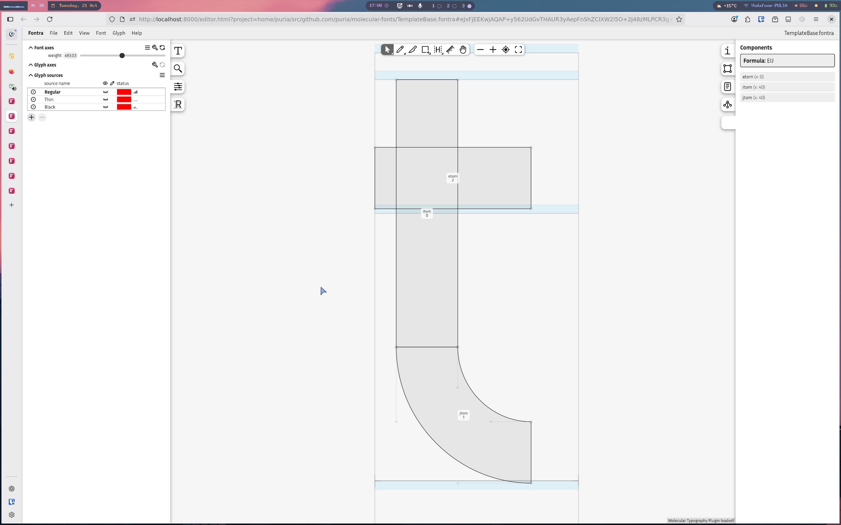This screenshot has width=841, height=525.
Task: Open the Related glyphs panel
Action: click(727, 105)
